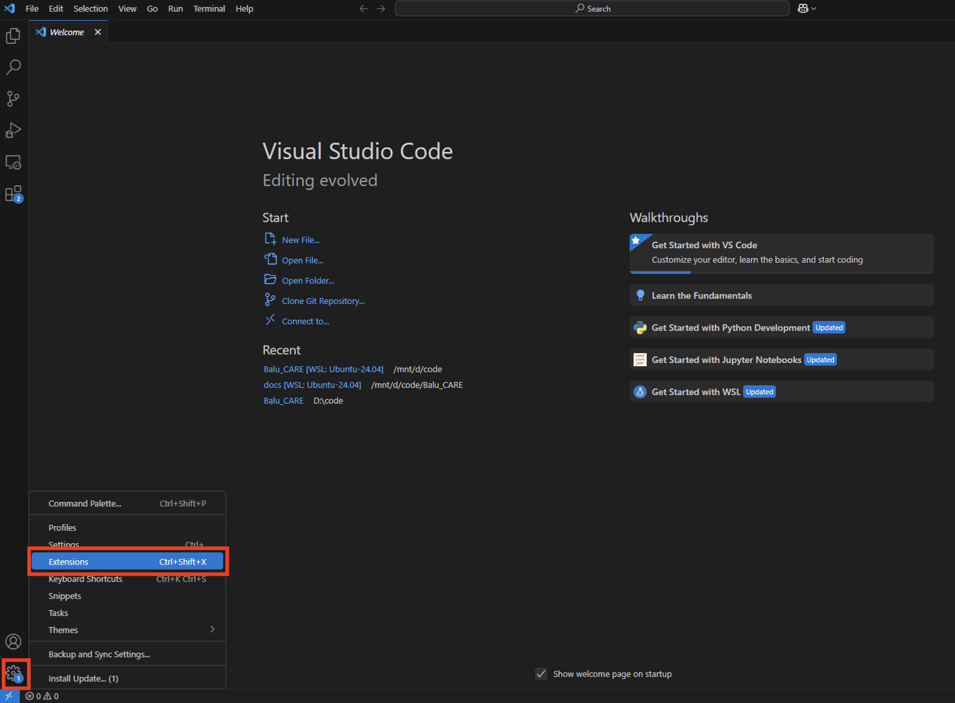
Task: Choose Extensions from the Manage menu
Action: 127,562
